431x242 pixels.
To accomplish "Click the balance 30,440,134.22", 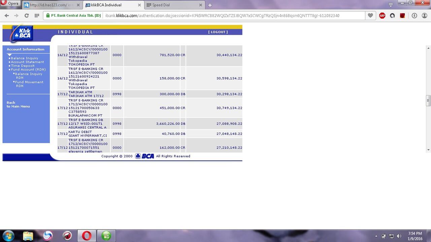I will click(x=229, y=55).
